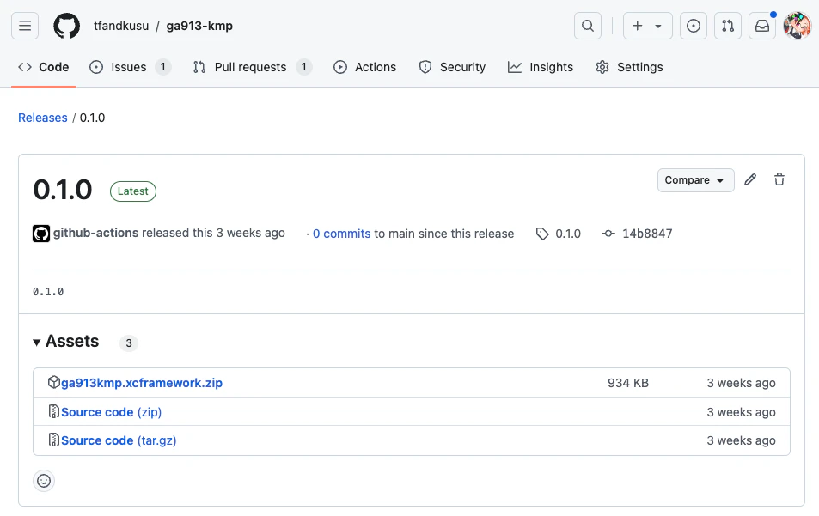Collapse the Assets section triangle

point(37,343)
